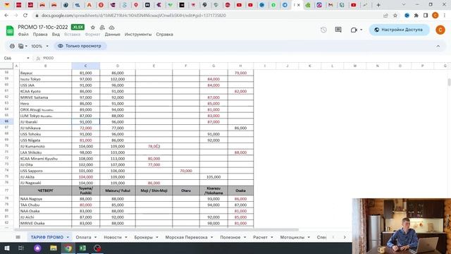
Task: Select the column H header
Action: click(240, 66)
